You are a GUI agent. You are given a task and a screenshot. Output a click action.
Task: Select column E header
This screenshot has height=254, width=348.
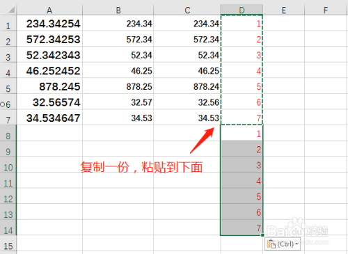283,10
